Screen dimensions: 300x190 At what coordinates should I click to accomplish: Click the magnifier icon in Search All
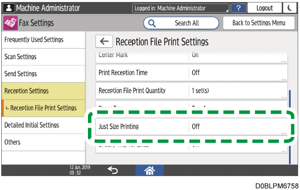(152, 23)
